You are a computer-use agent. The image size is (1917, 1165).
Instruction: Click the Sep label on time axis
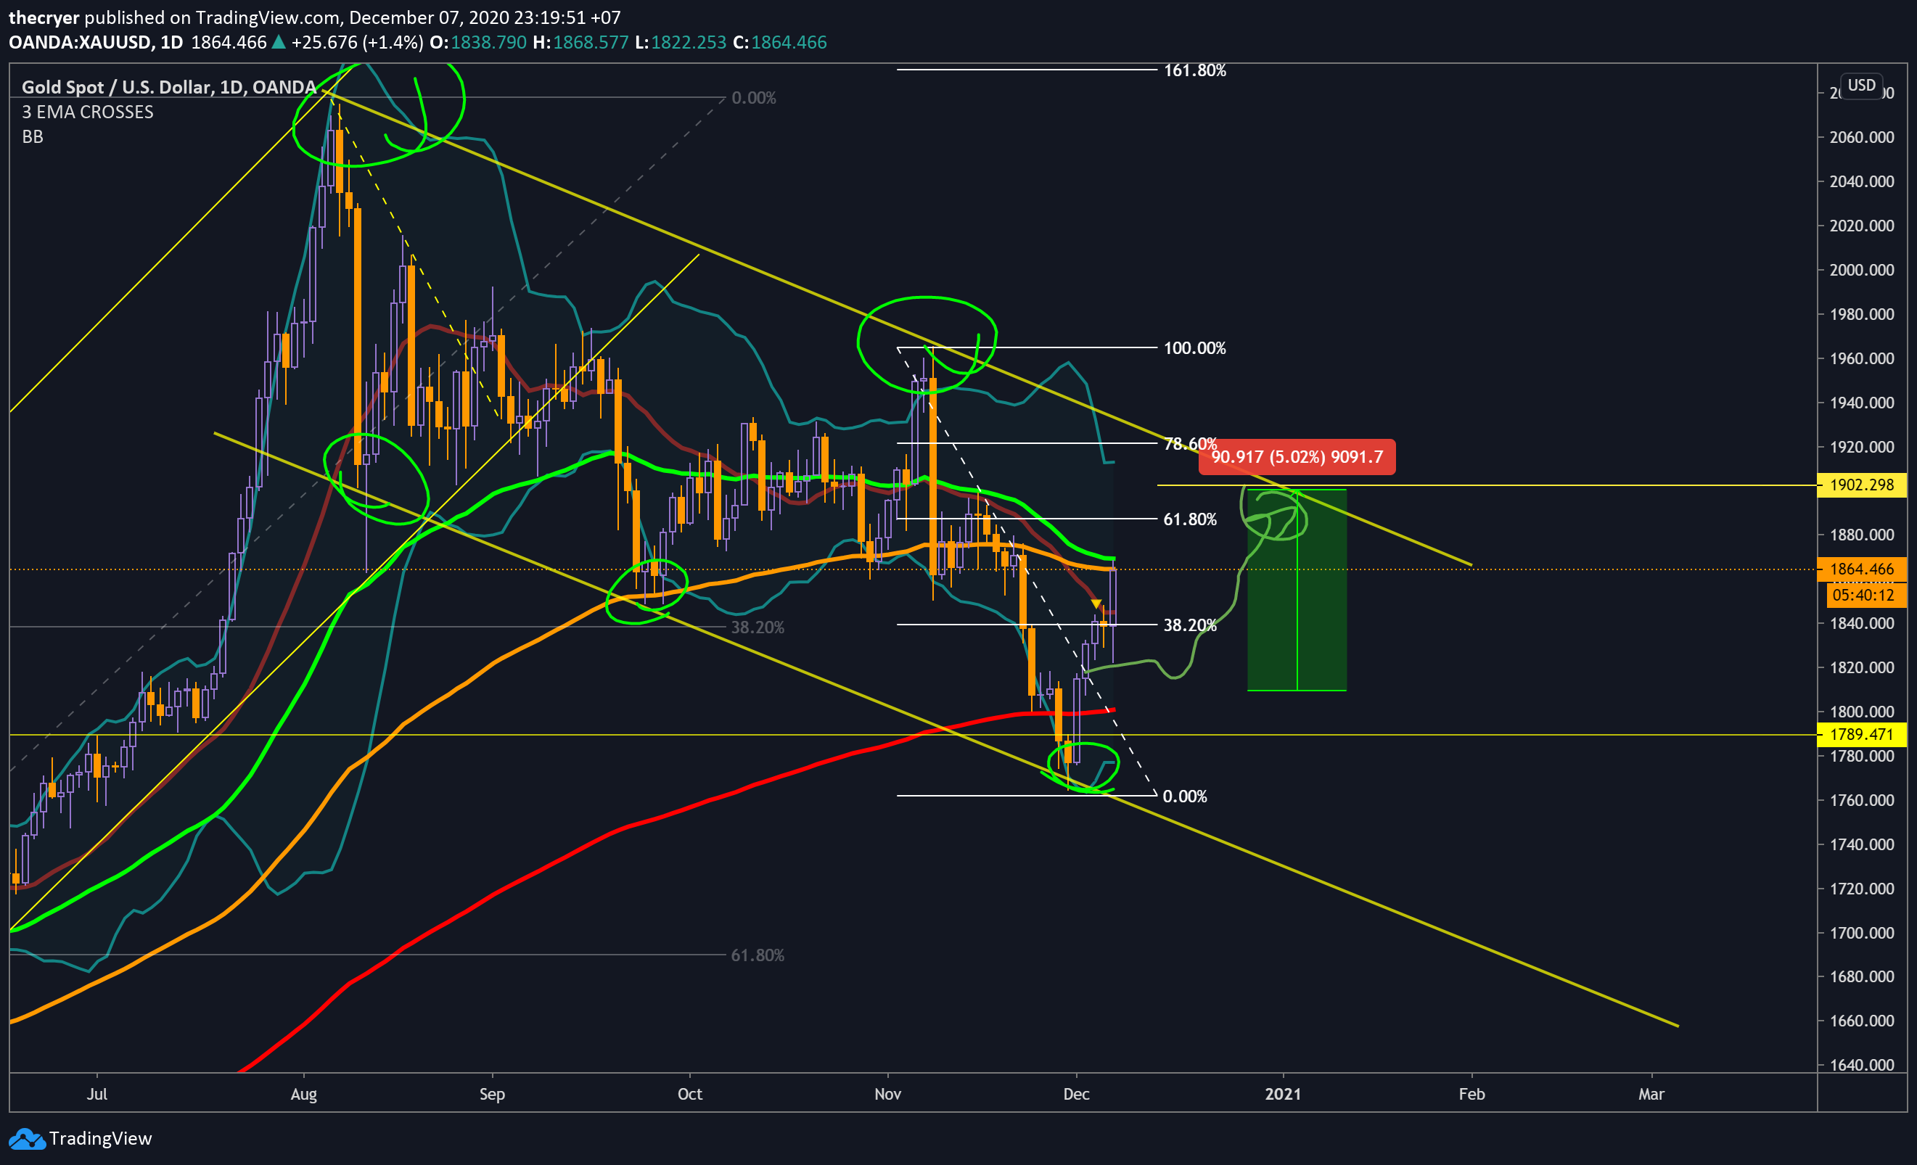point(492,1094)
